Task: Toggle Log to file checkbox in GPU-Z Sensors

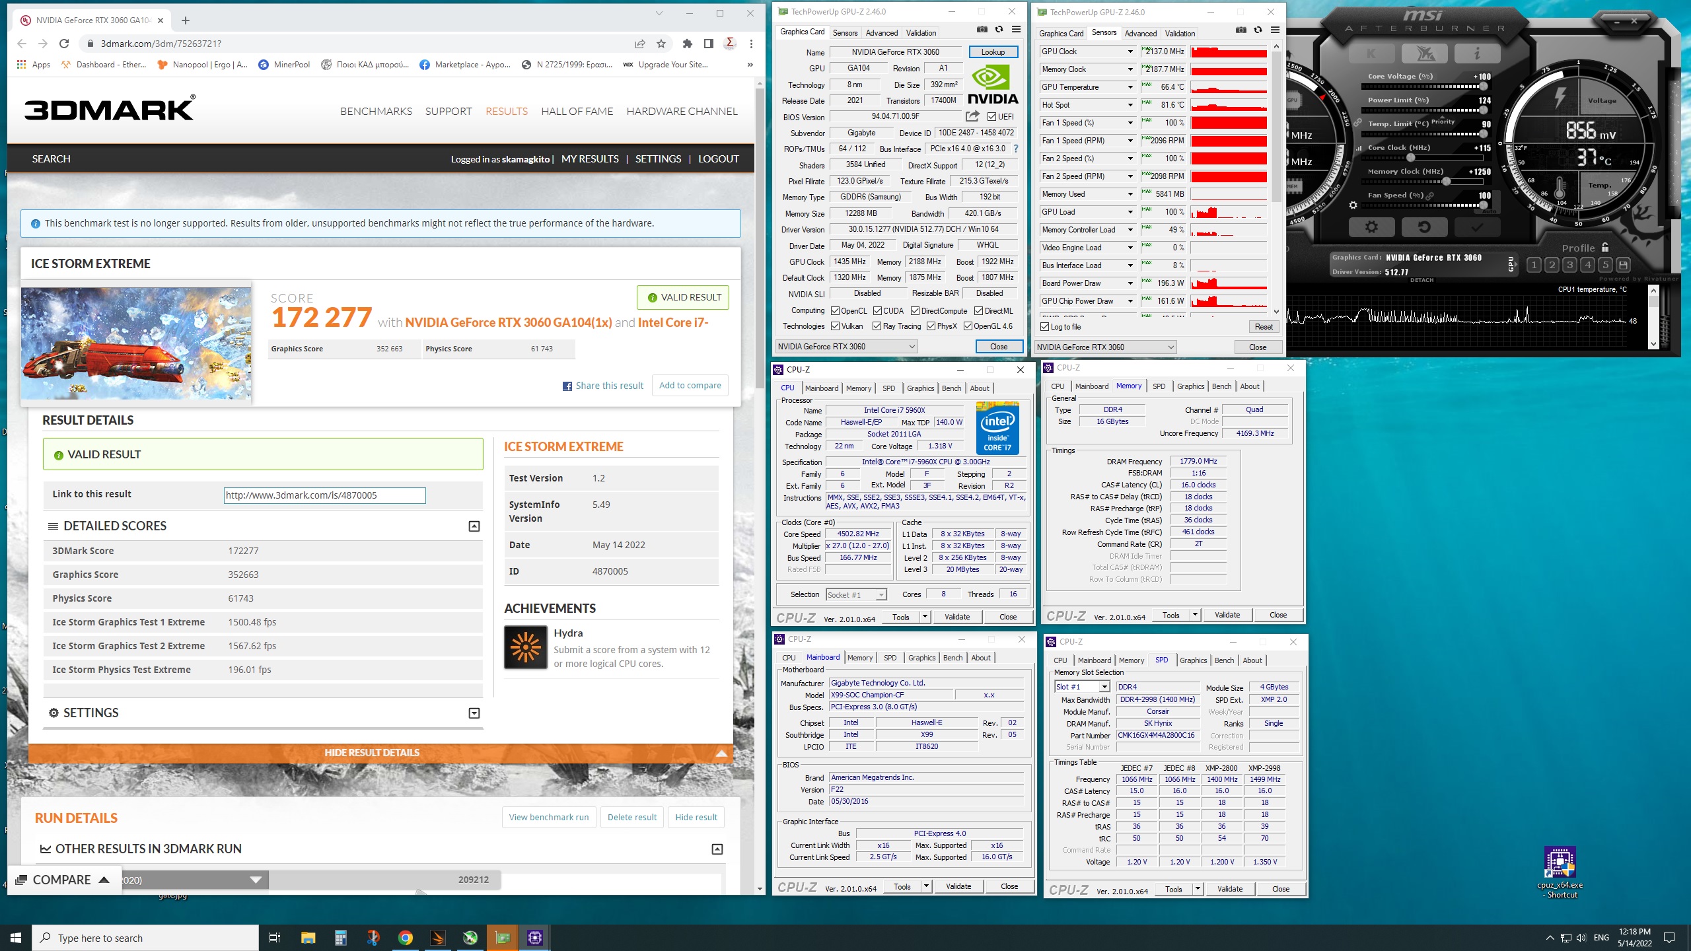Action: [x=1045, y=327]
